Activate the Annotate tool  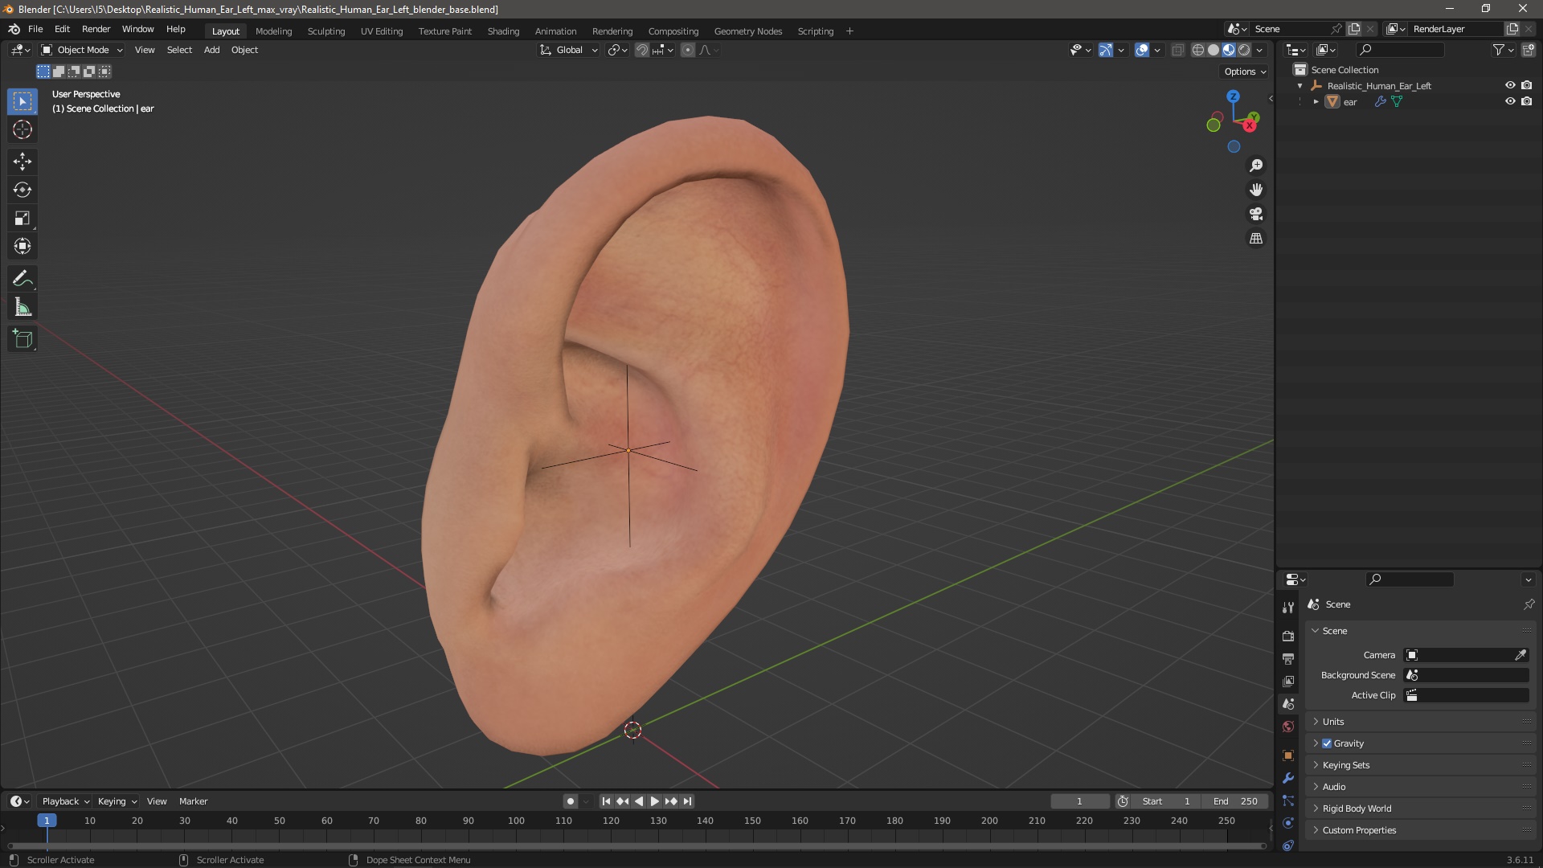23,279
